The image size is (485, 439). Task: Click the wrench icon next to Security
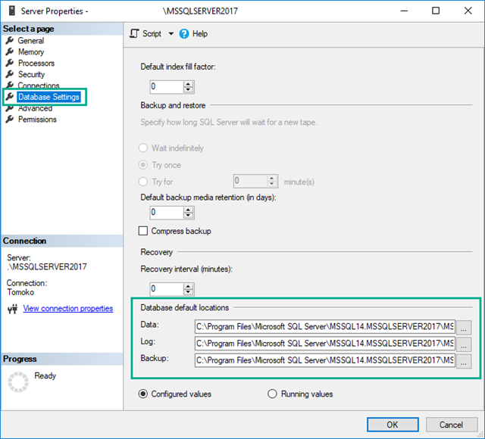[x=10, y=75]
